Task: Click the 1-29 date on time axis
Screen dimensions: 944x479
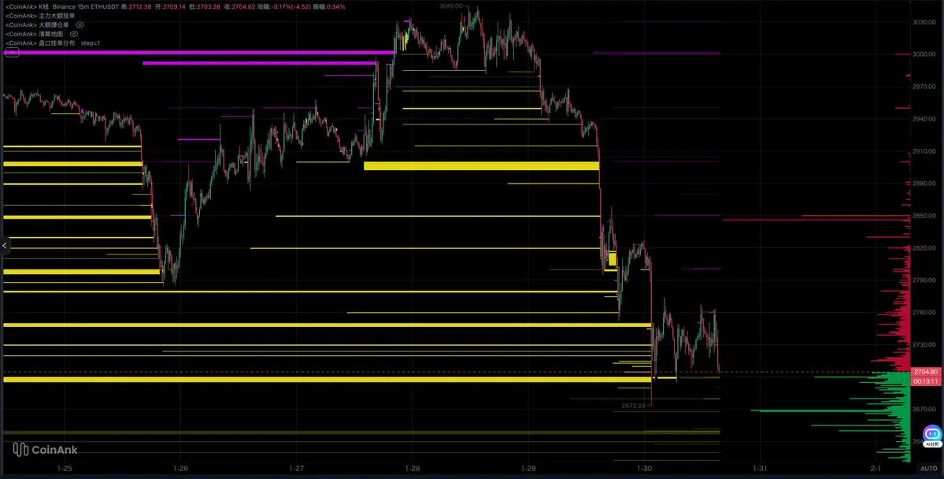Action: point(528,468)
